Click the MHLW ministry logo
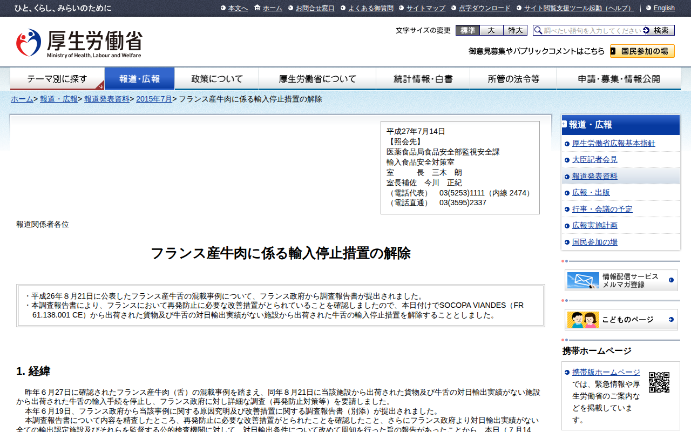Screen dimensions: 691x432 coord(79,43)
